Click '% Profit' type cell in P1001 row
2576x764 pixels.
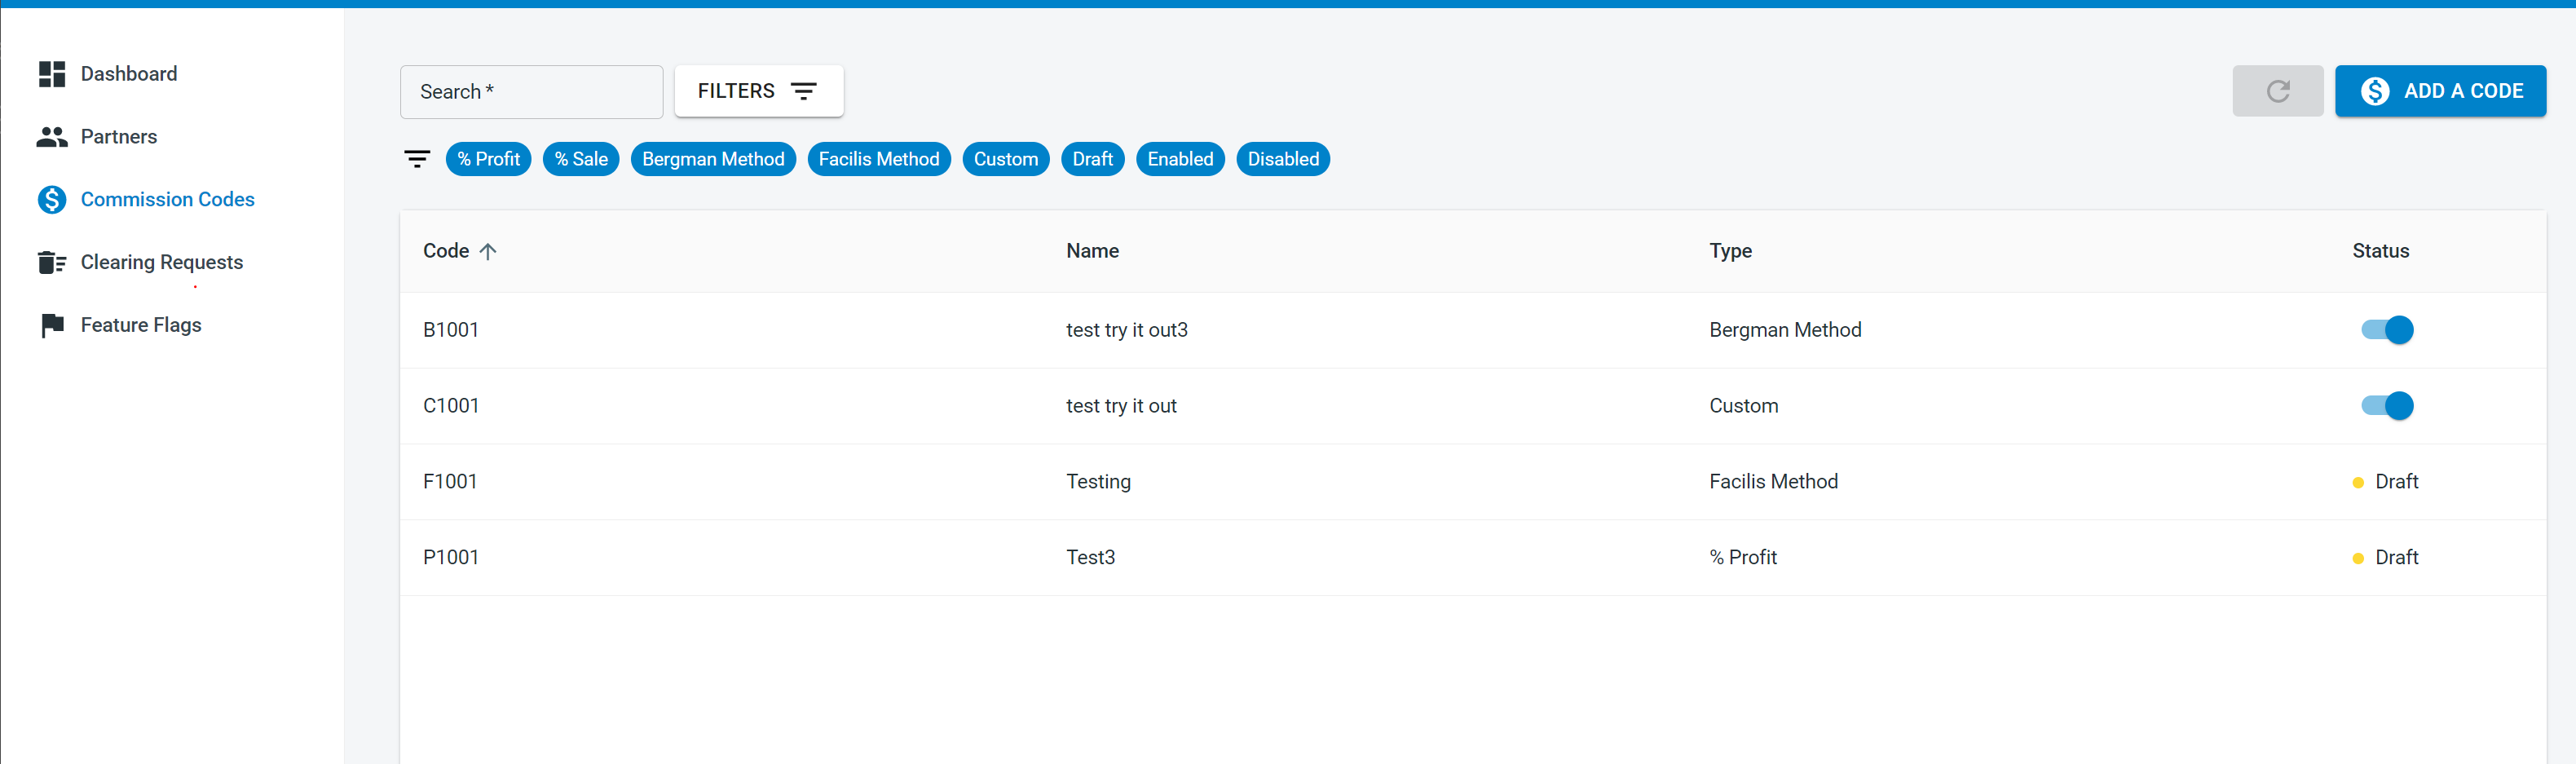coord(1743,558)
